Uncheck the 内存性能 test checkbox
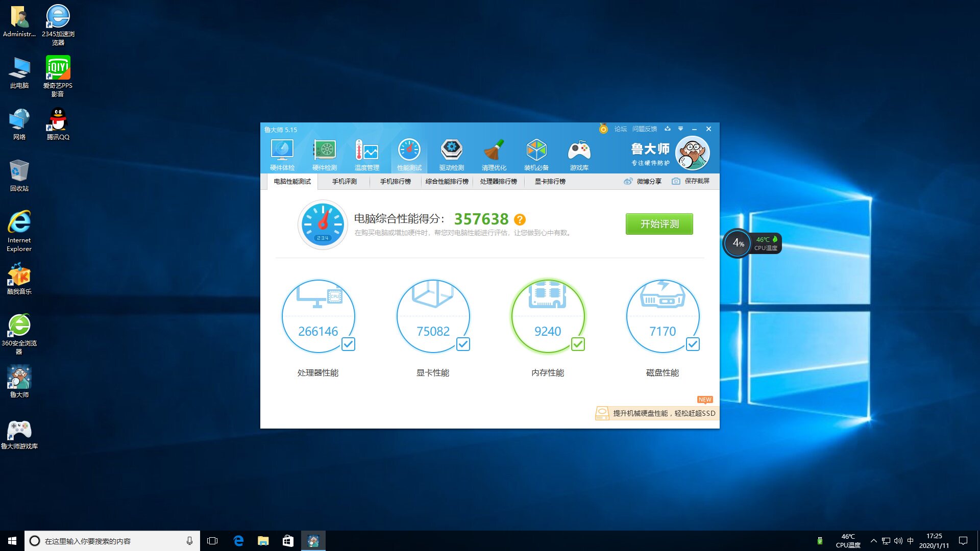 [x=578, y=344]
